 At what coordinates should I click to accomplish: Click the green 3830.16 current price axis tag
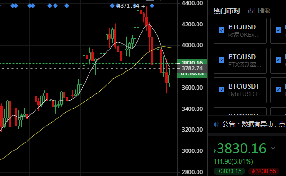(192, 61)
